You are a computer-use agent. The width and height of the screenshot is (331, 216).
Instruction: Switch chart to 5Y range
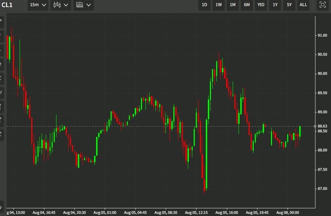289,5
